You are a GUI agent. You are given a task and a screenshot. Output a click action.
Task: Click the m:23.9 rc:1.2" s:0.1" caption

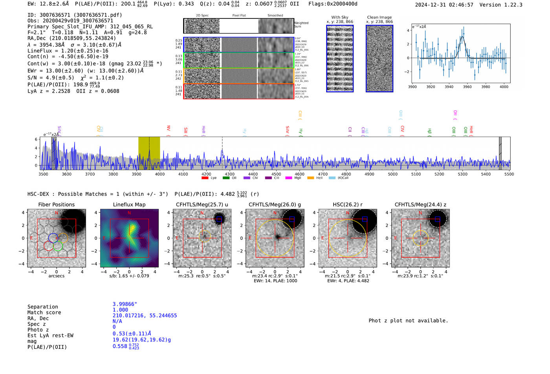[x=420, y=276]
